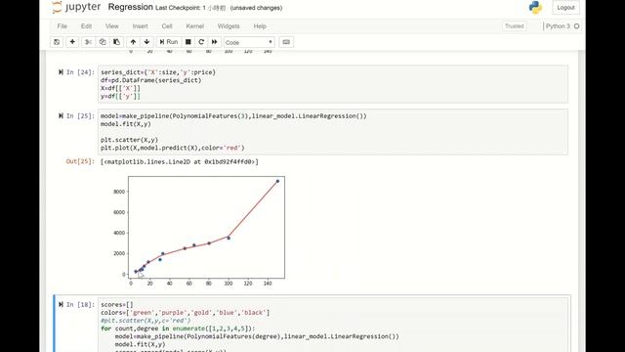Run cell In [24] via its run icon

(61, 72)
